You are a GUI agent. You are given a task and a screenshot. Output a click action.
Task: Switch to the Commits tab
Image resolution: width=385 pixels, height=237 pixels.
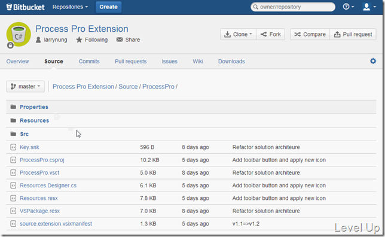89,62
